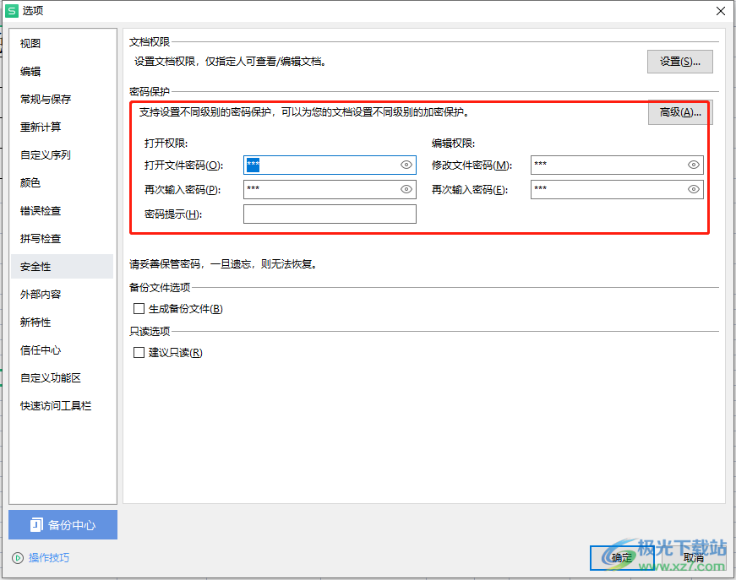Select 自定义功能区 category
The image size is (736, 580).
coord(62,377)
